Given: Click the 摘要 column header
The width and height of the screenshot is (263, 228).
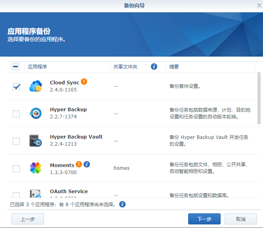Looking at the screenshot, I should (210, 67).
